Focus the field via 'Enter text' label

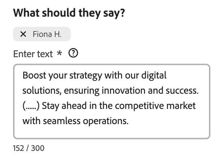[33, 54]
